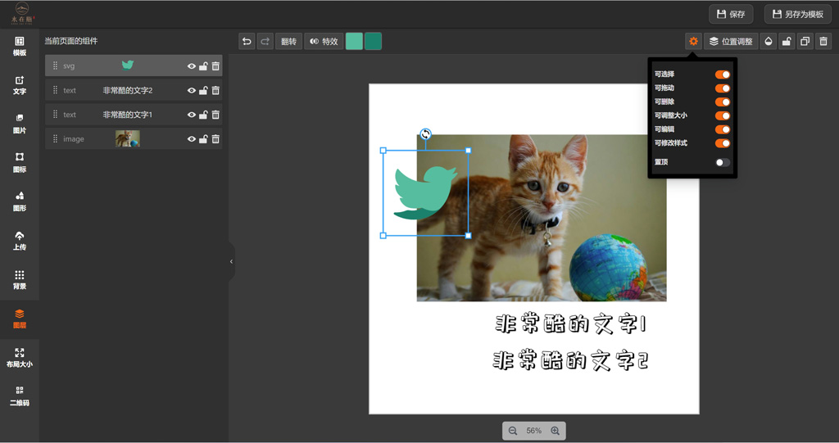
Task: Pick the dark green color swatch
Action: 373,41
